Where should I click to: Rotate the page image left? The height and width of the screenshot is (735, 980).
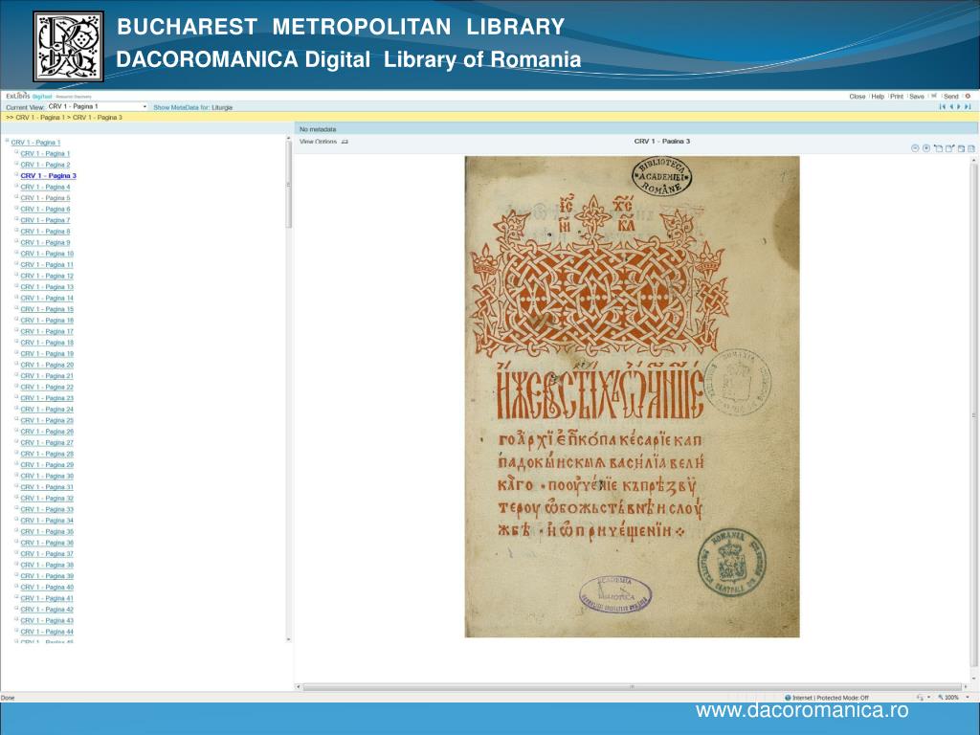pos(938,148)
